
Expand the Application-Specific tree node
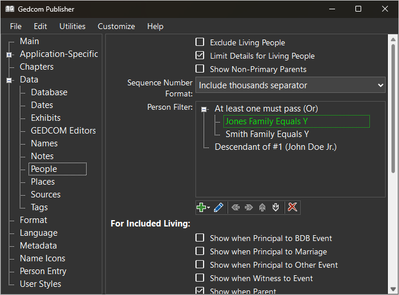click(x=9, y=55)
